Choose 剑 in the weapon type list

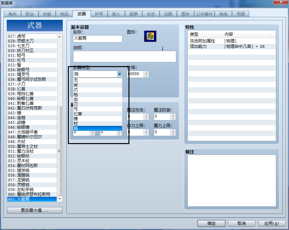coord(97,99)
